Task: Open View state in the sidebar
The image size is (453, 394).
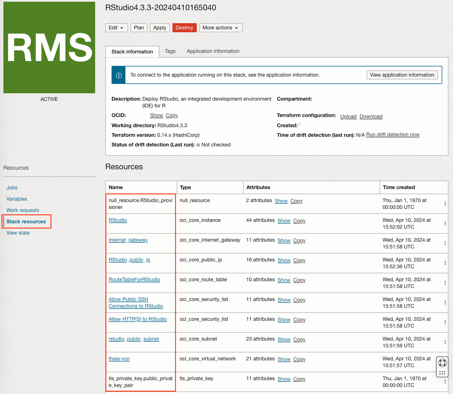Action: (18, 233)
